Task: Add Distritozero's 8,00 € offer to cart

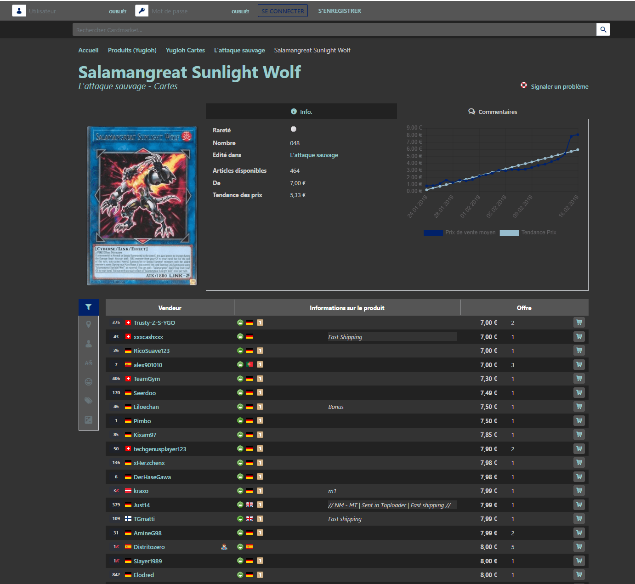Action: tap(579, 547)
